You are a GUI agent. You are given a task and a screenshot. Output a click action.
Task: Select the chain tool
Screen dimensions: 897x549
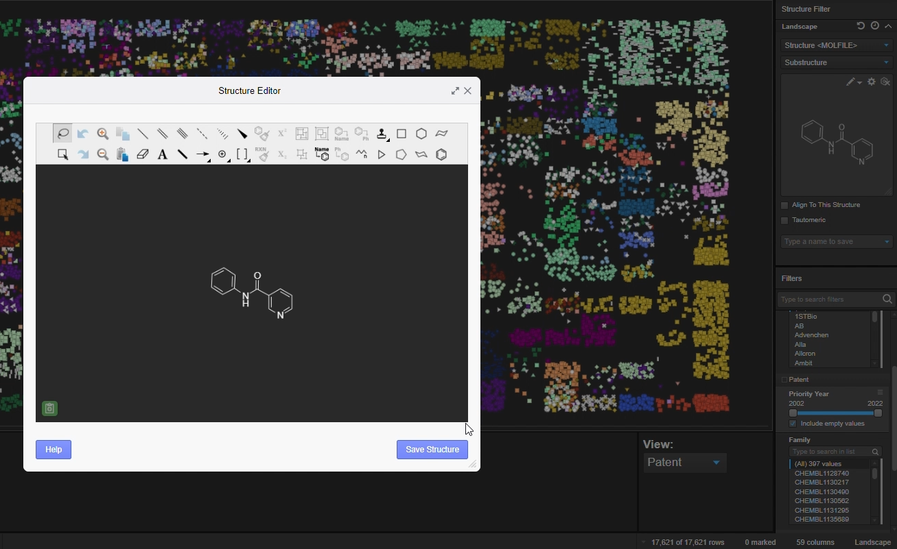[362, 155]
